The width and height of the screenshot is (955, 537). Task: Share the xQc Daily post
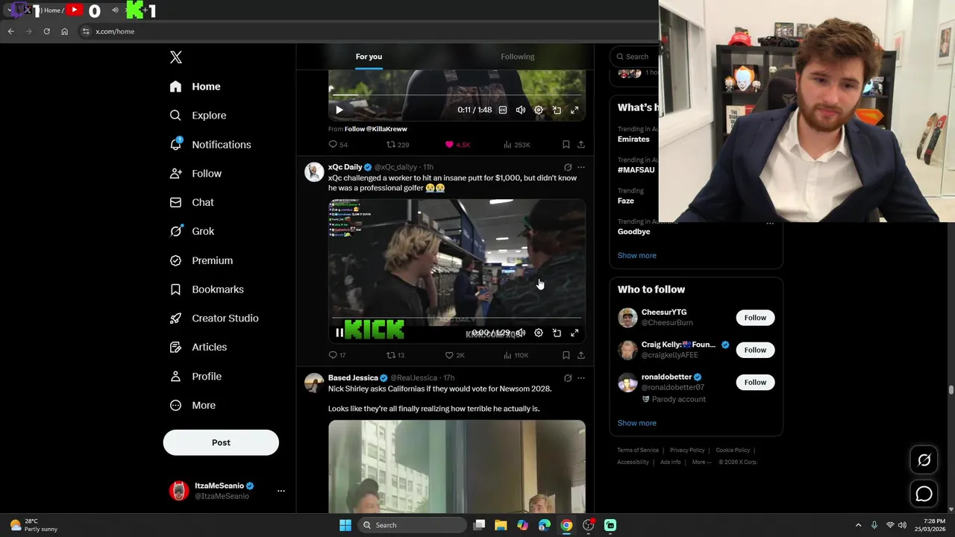pos(581,355)
